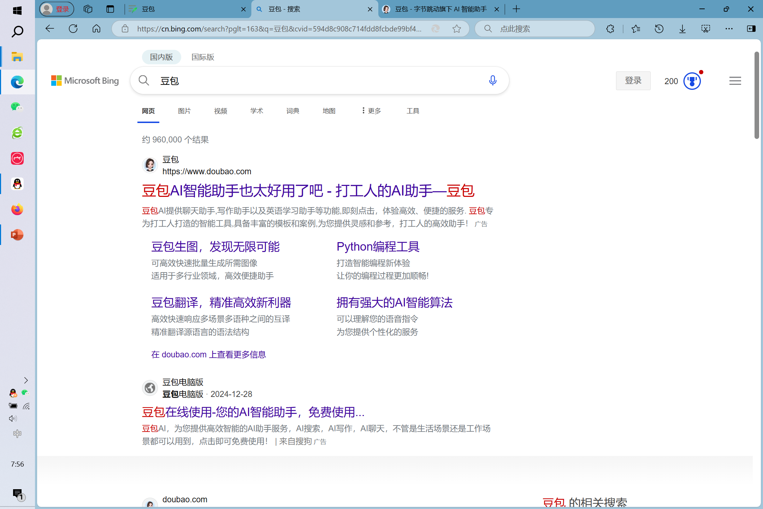
Task: Click 在 doubao.com 上查看更多信息 link
Action: [x=208, y=355]
